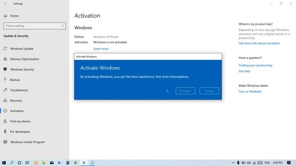Focus the Find a setting search box
The height and width of the screenshot is (166, 296).
click(35, 26)
